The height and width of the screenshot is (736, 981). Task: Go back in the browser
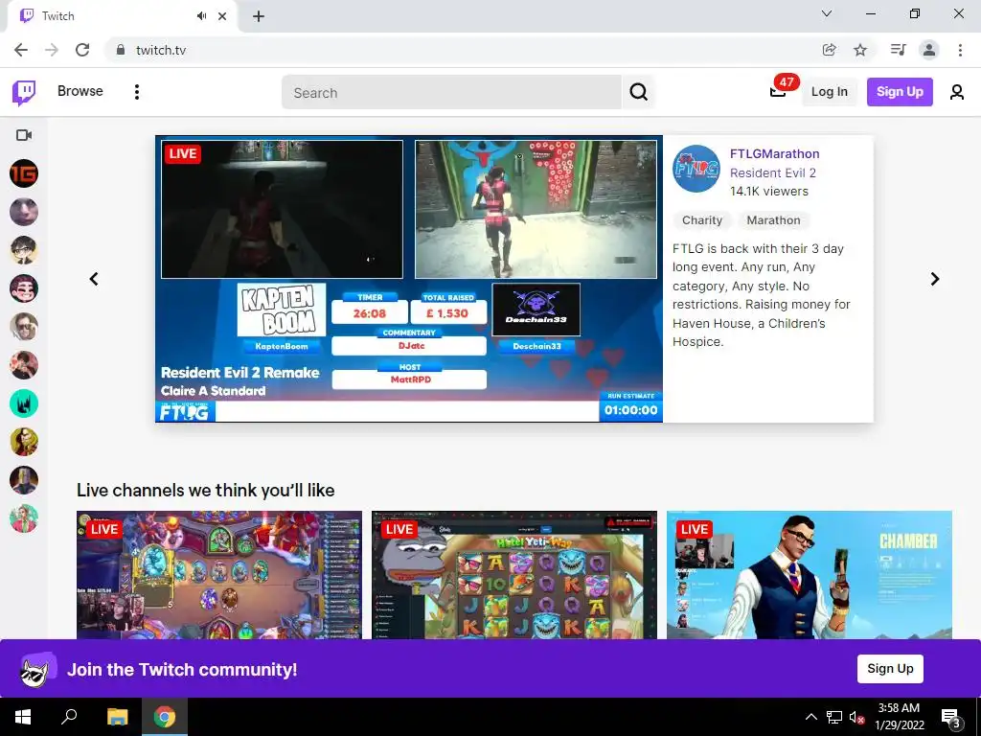pos(21,50)
